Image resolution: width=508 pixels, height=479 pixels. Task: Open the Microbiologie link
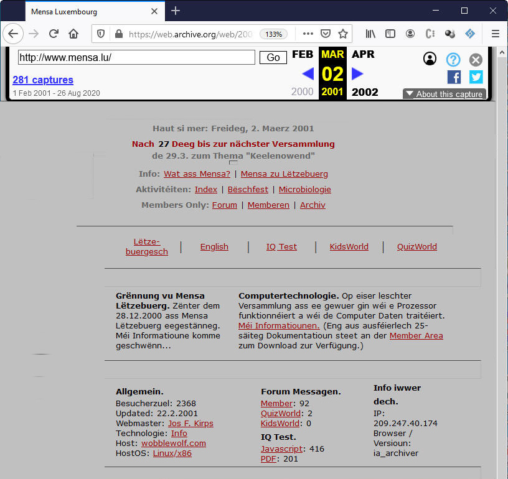305,189
